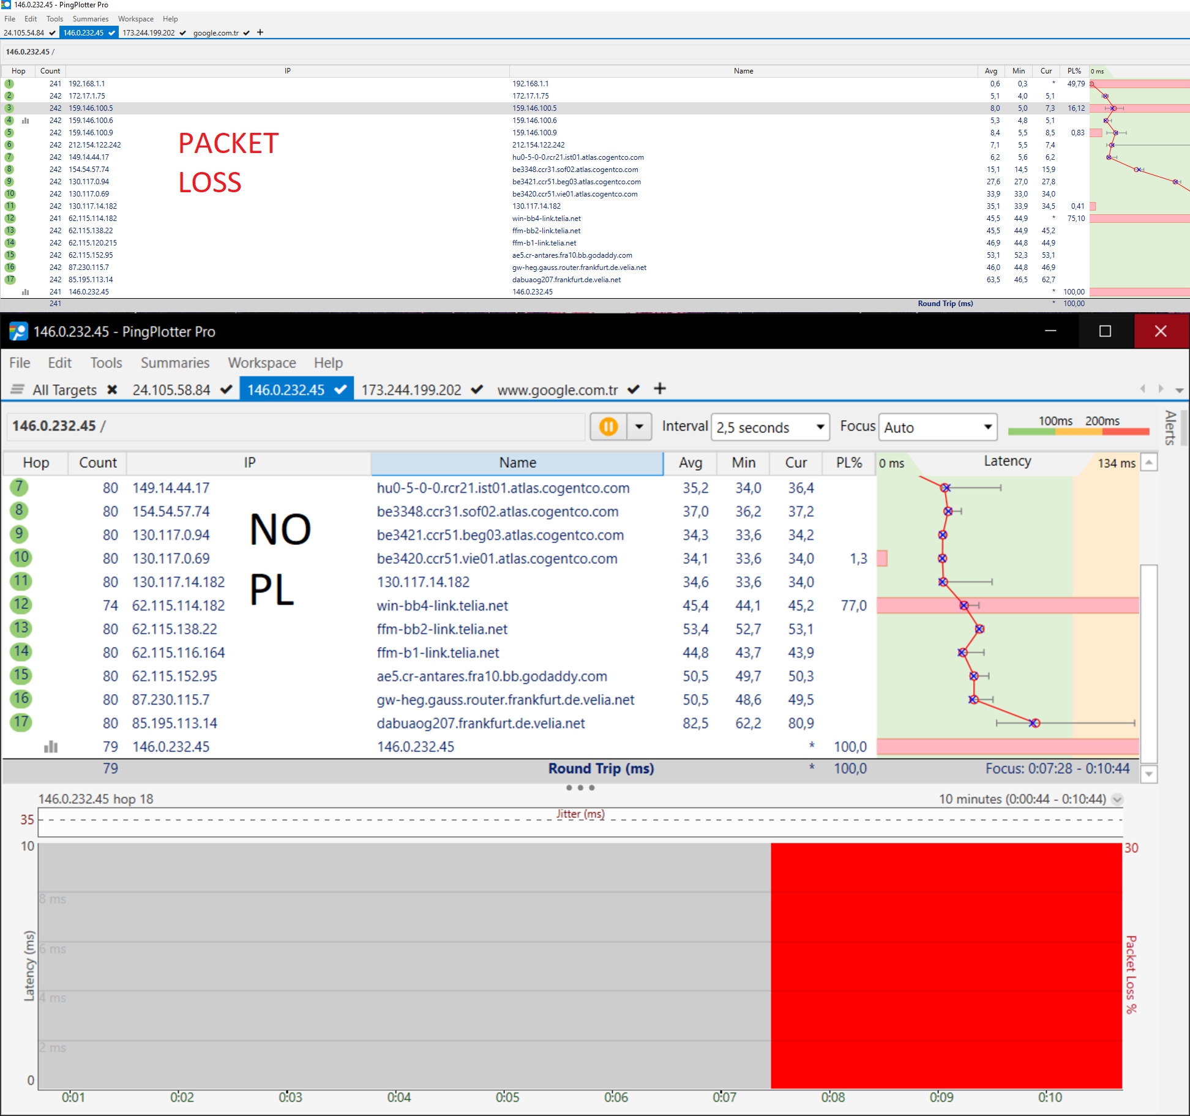Close All Targets tab with the X icon
Viewport: 1190px width, 1116px height.
tap(112, 389)
